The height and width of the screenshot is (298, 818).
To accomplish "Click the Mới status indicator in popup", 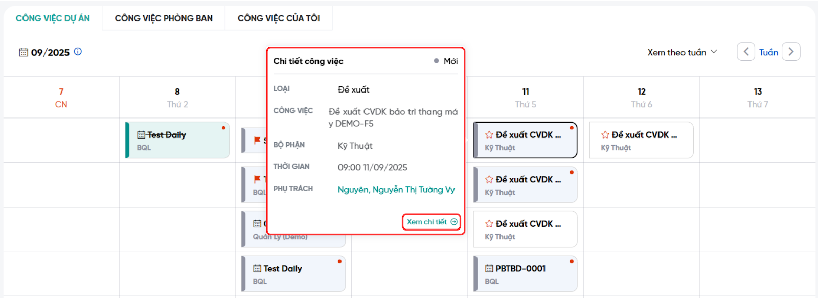I will tap(446, 61).
